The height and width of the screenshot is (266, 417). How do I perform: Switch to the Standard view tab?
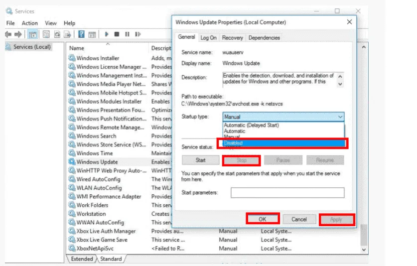pos(111,259)
